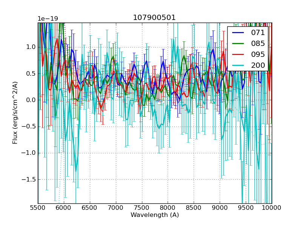Click the 8500 x-axis tick label
This screenshot has height=226, width=302.
point(194,208)
